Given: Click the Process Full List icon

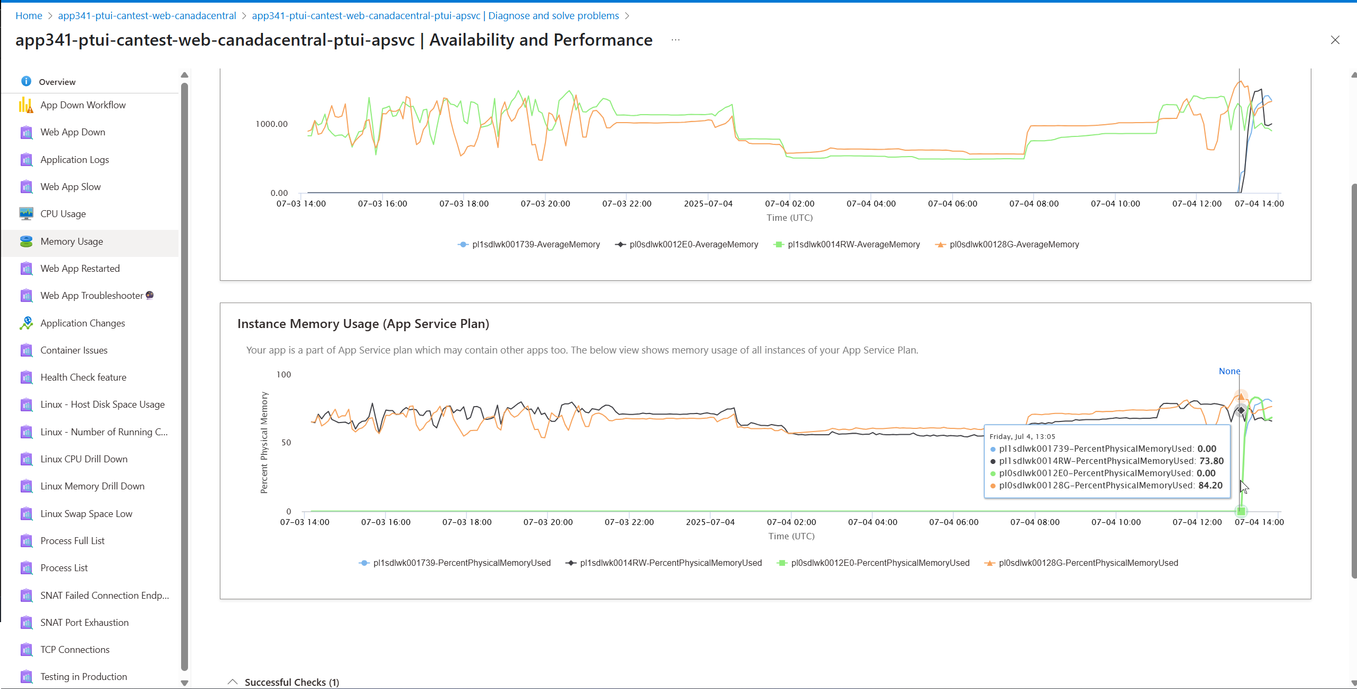Looking at the screenshot, I should 26,541.
